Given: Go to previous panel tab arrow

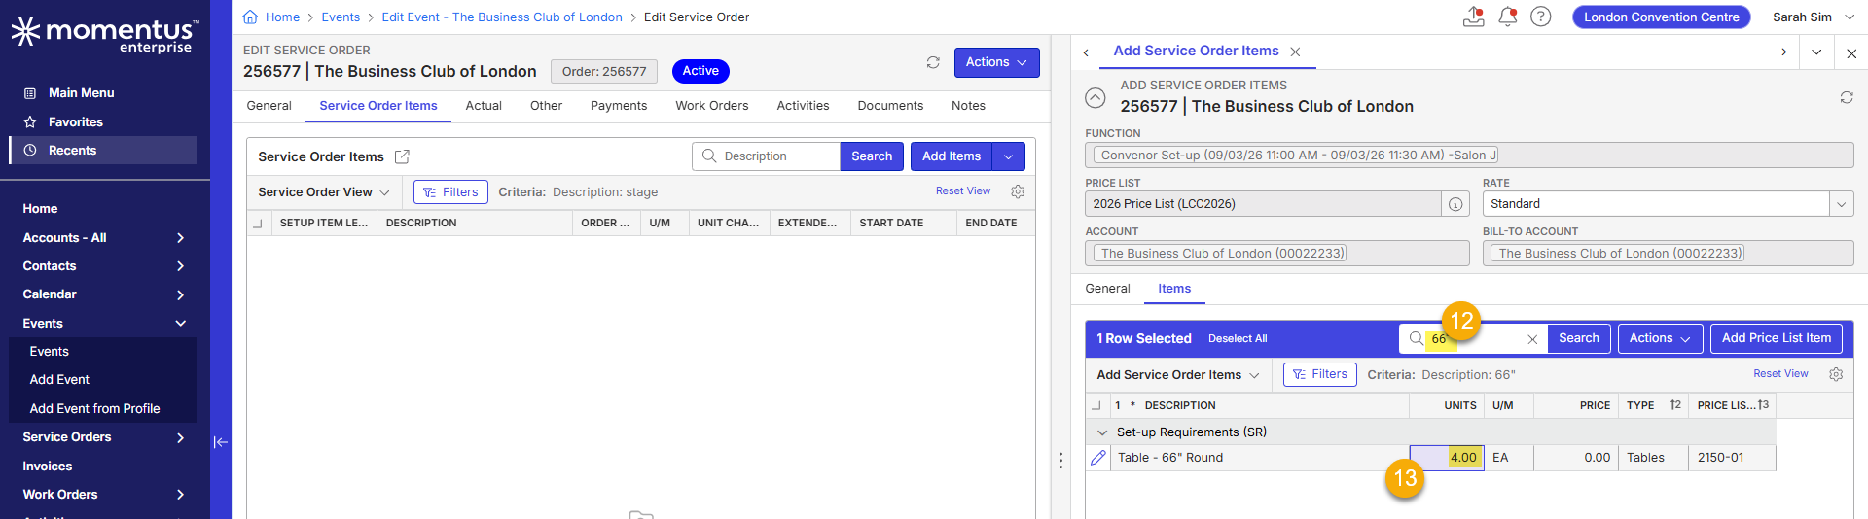Looking at the screenshot, I should coord(1086,52).
